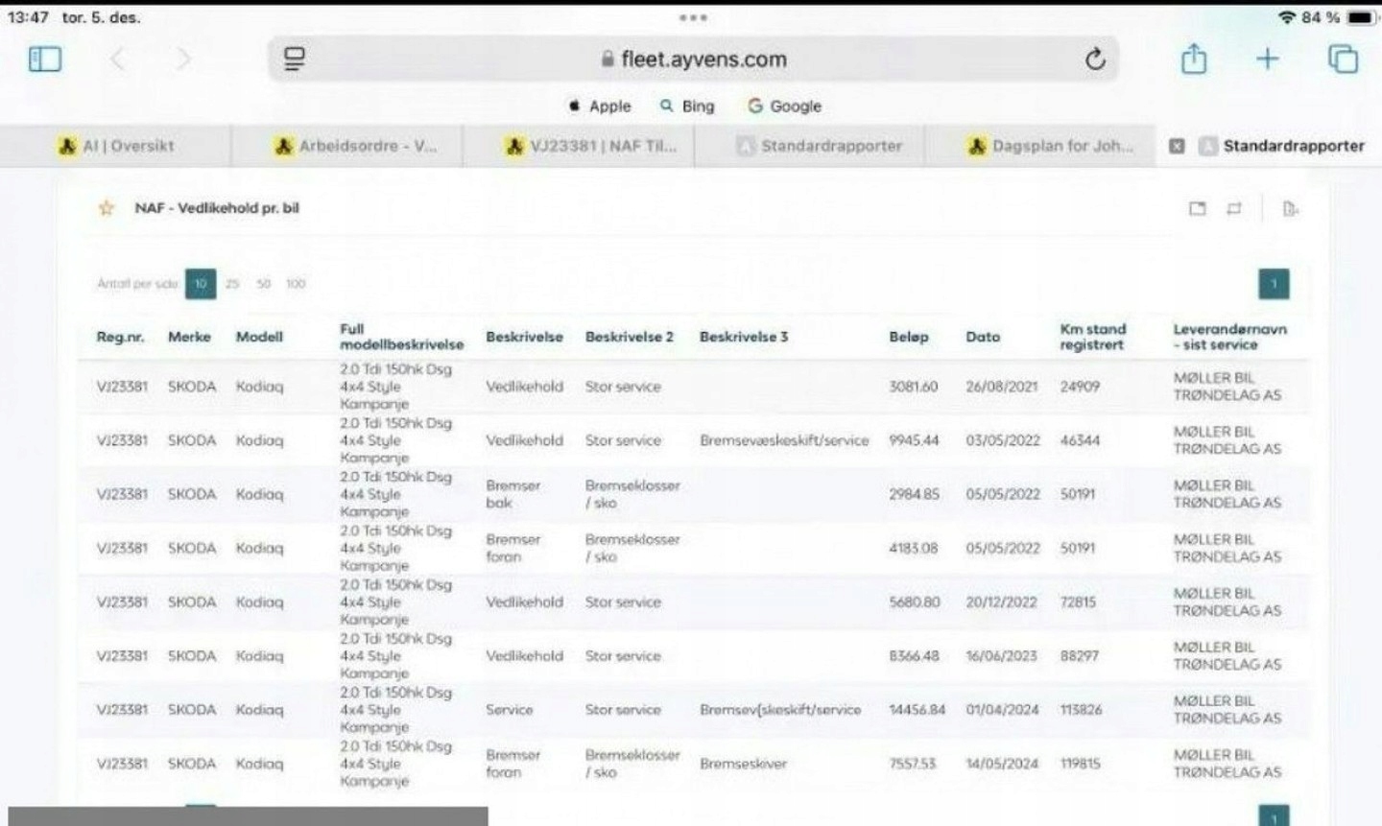Show the tab overview icon
This screenshot has height=826, width=1382.
click(x=1343, y=59)
